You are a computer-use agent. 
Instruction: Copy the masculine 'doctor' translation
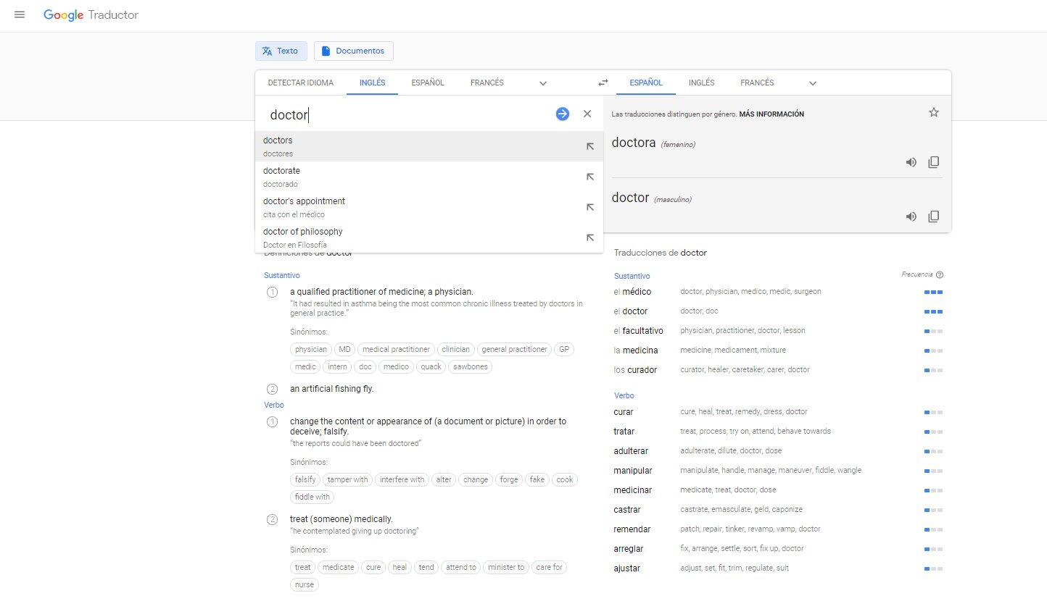point(933,217)
